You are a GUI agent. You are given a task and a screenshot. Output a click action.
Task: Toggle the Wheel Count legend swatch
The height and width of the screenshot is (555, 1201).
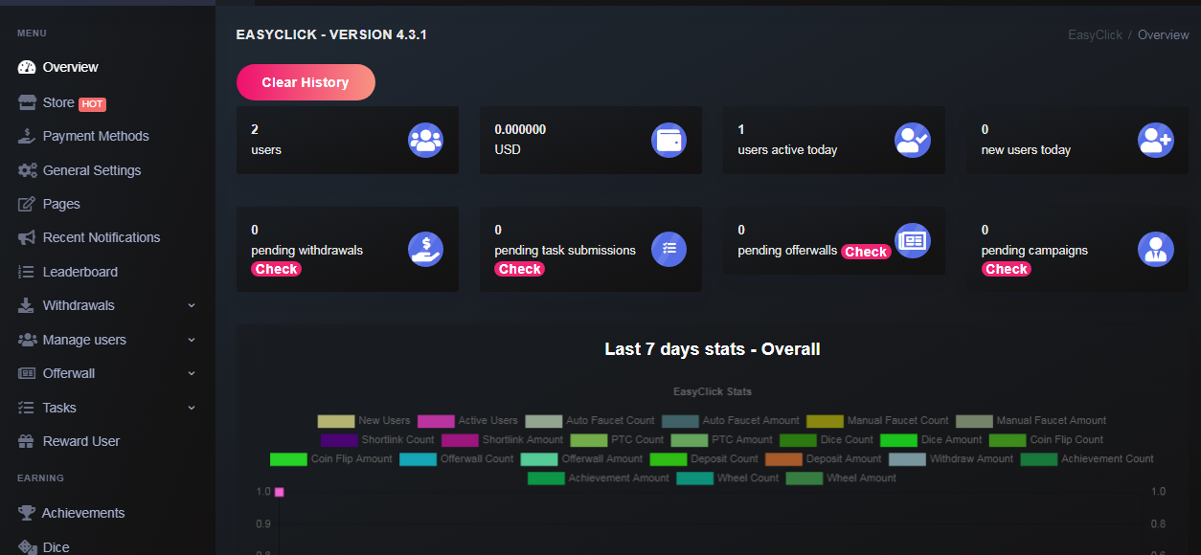tap(694, 478)
